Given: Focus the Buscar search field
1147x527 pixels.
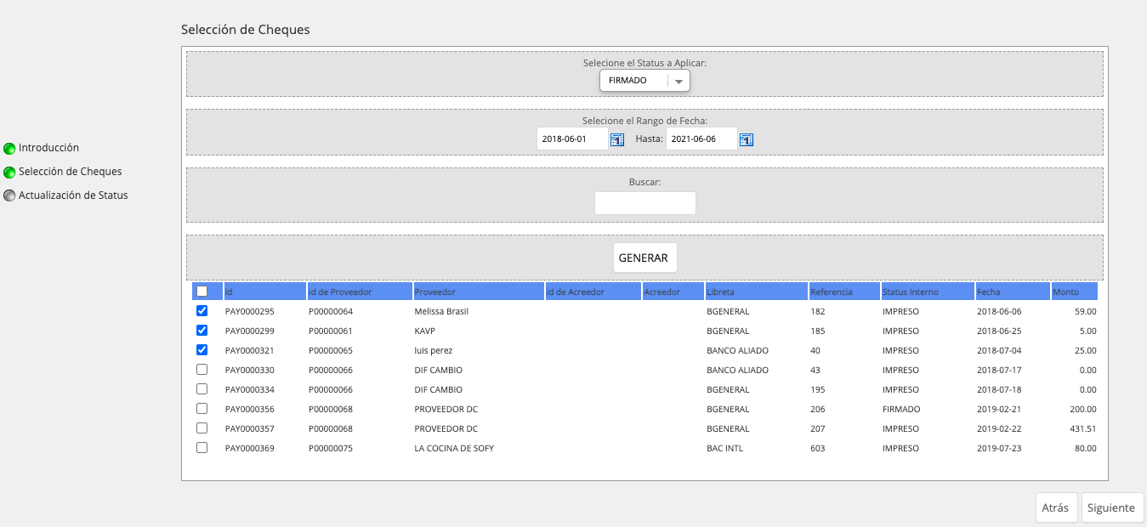Looking at the screenshot, I should (x=645, y=203).
